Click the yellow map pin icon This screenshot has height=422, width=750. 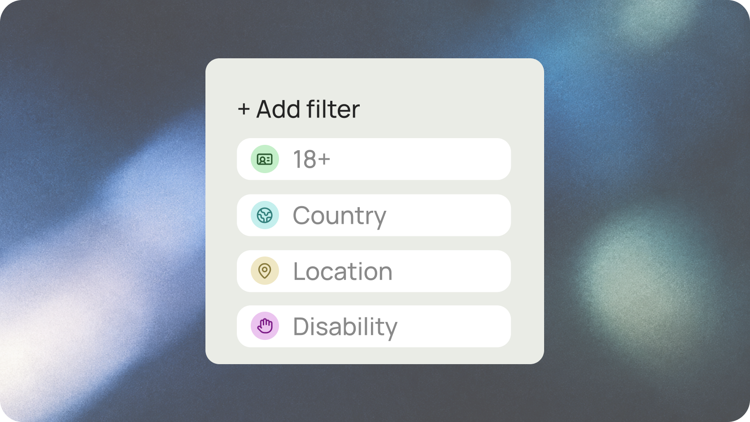tap(265, 271)
